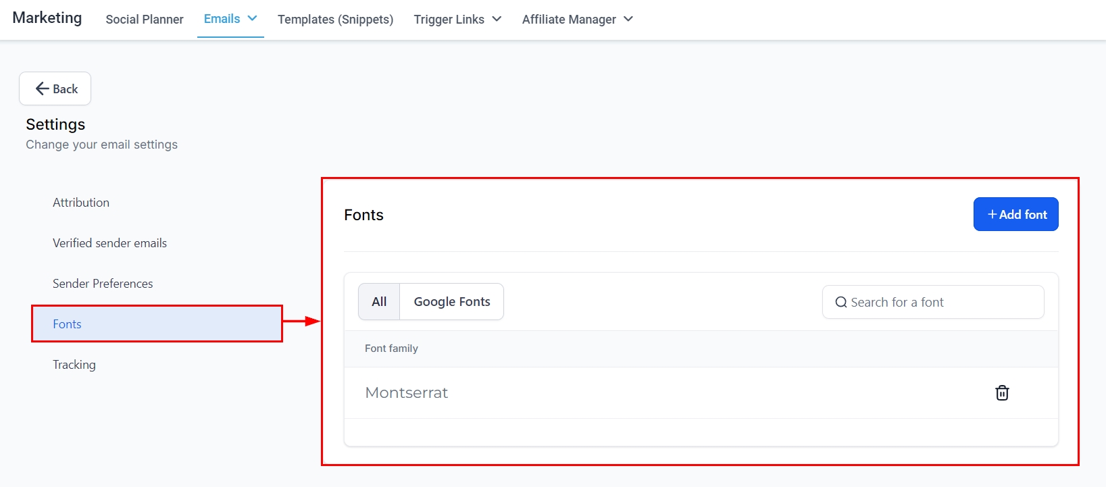Go to Tracking settings
This screenshot has width=1106, height=487.
coord(74,365)
